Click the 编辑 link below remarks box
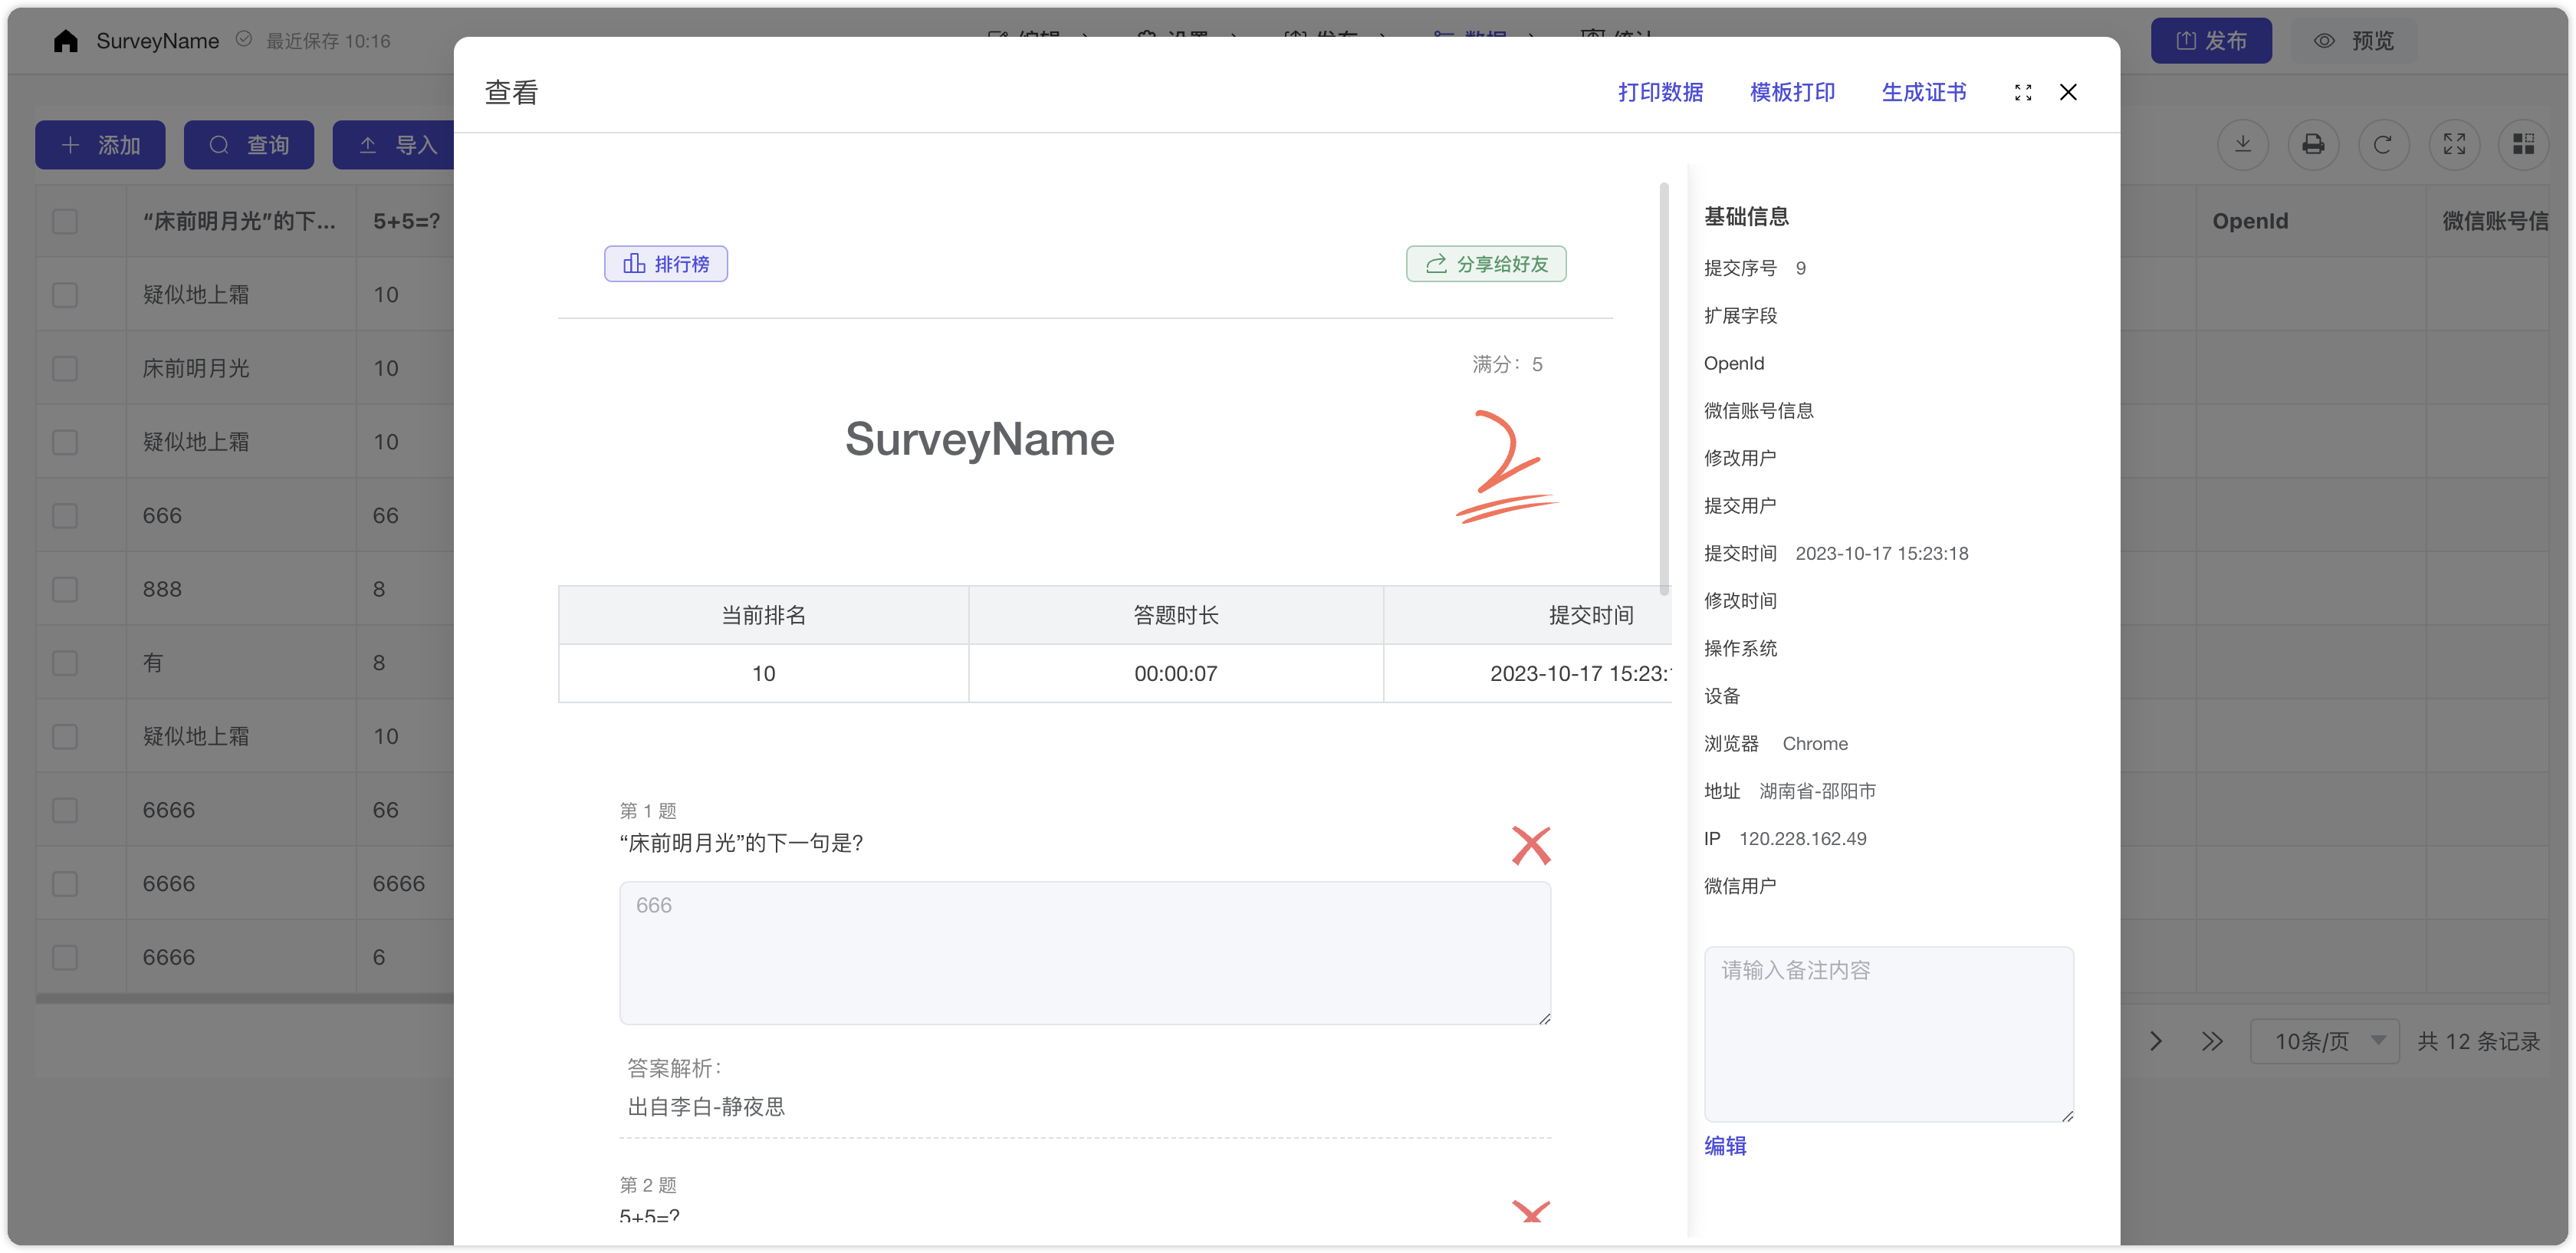 click(1725, 1146)
